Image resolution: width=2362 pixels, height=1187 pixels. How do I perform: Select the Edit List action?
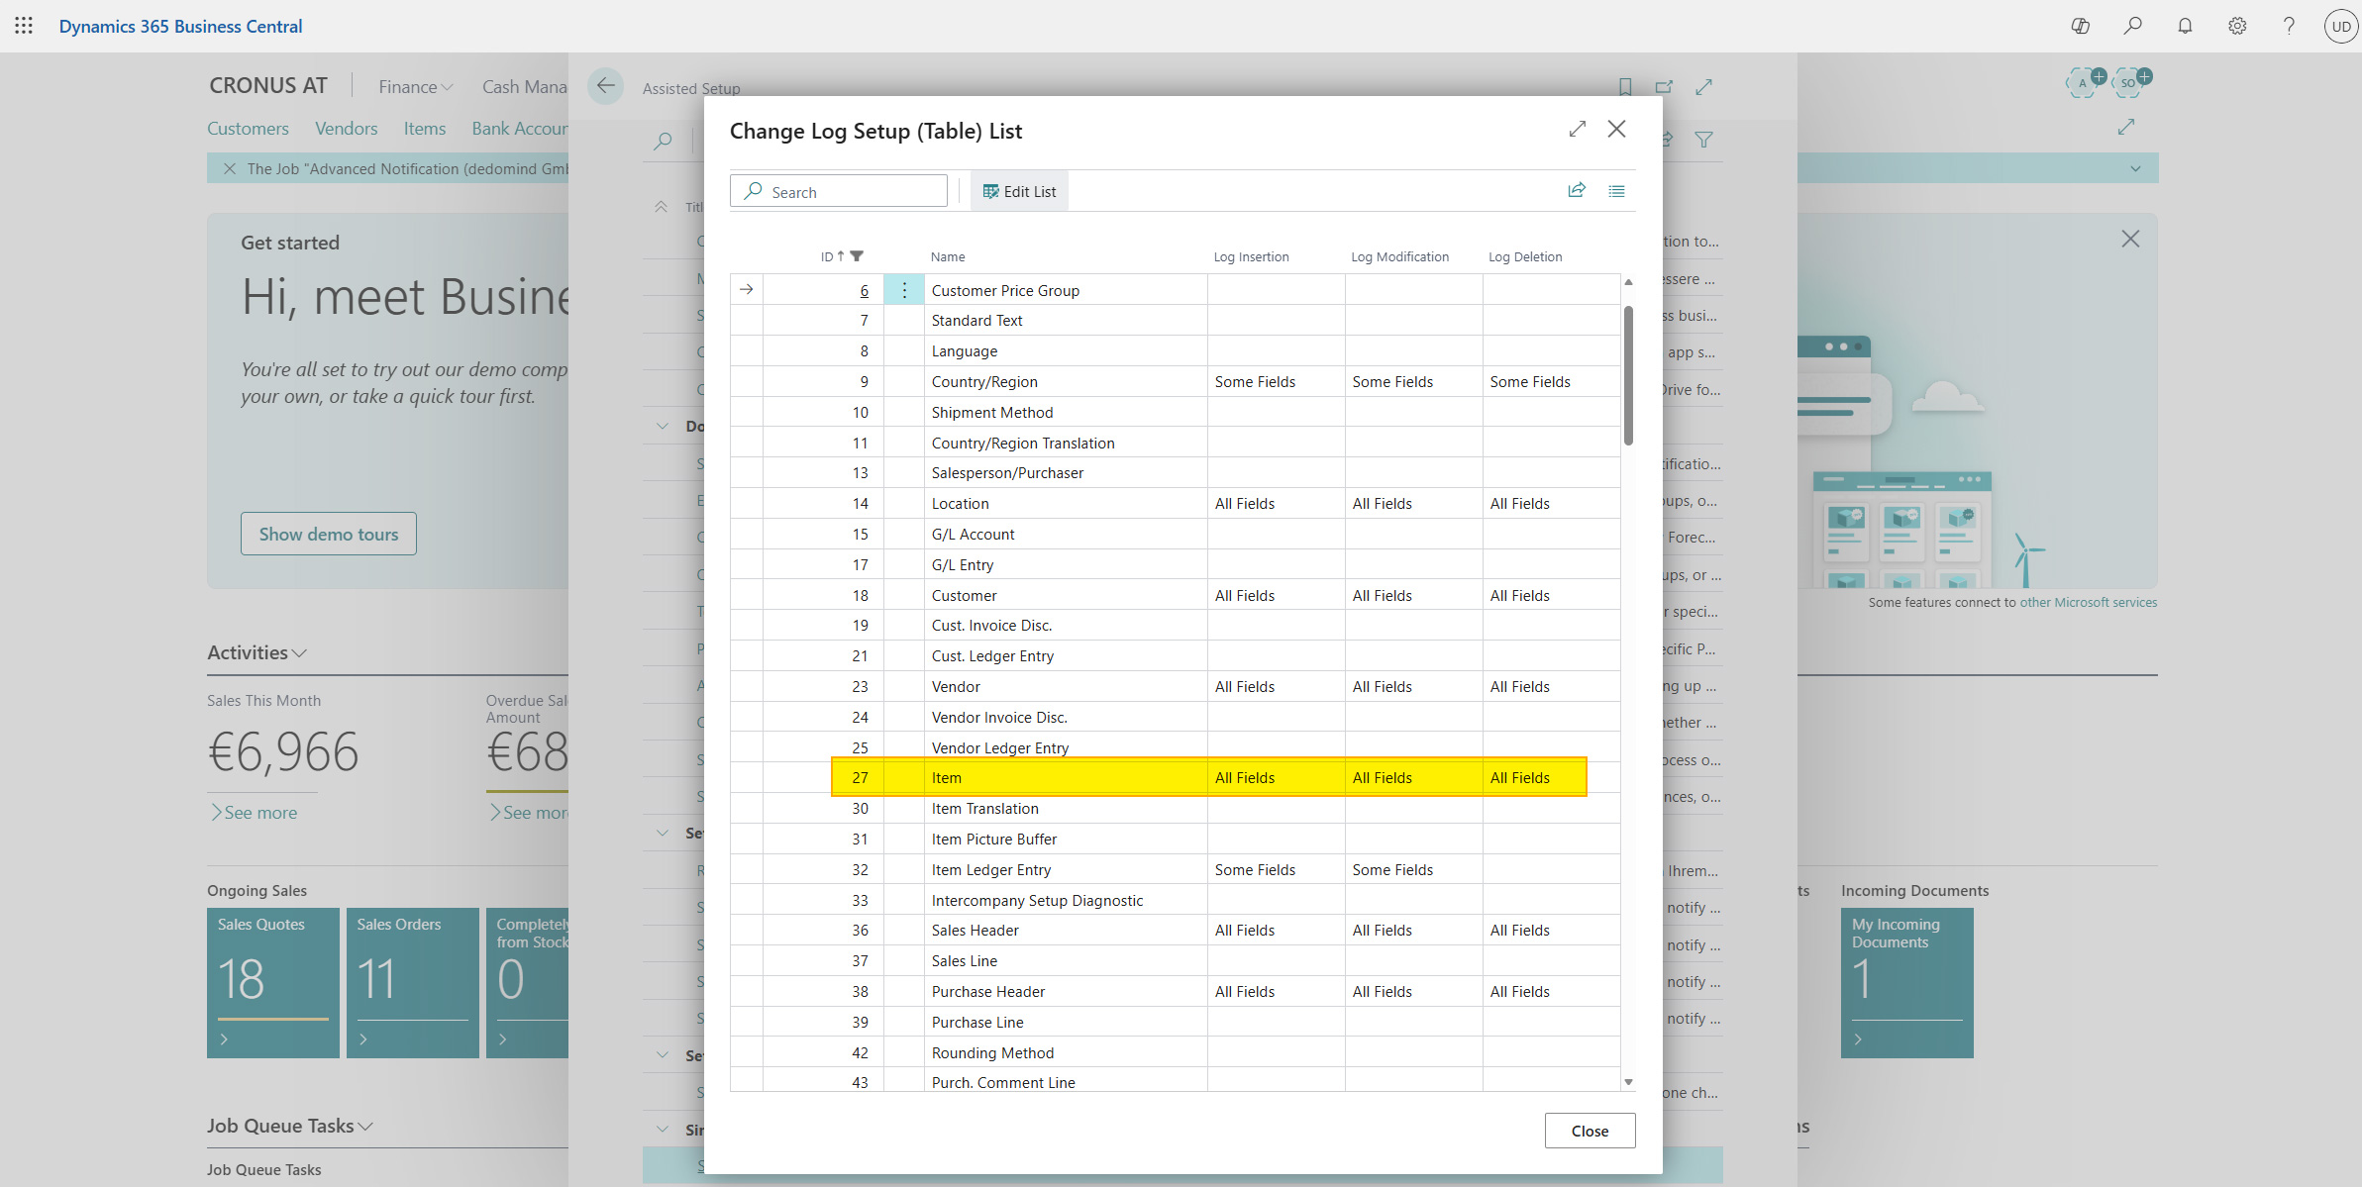pos(1018,190)
